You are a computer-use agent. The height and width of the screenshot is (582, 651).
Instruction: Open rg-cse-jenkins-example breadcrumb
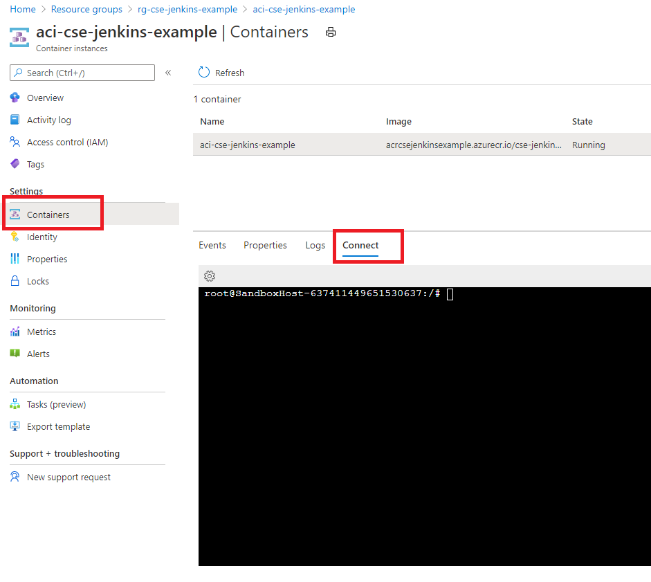tap(187, 9)
